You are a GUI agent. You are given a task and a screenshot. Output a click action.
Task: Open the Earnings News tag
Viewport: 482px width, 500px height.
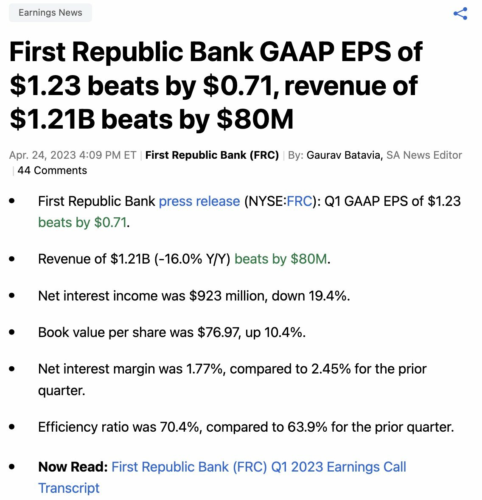50,13
